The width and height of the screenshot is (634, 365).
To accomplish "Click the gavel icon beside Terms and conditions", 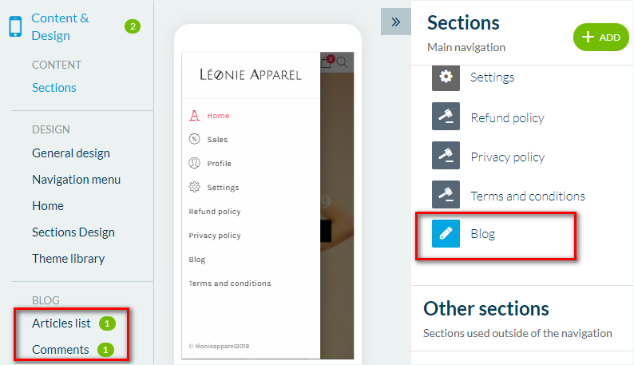I will pos(446,196).
